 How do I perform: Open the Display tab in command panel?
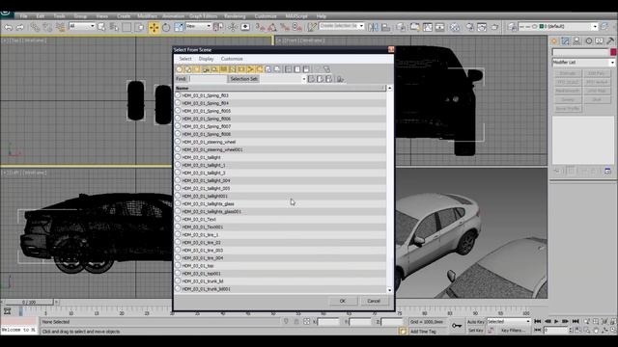coord(600,40)
